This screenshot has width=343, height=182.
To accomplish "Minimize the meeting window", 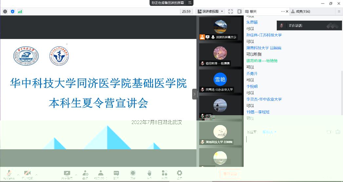I will click(323, 3).
